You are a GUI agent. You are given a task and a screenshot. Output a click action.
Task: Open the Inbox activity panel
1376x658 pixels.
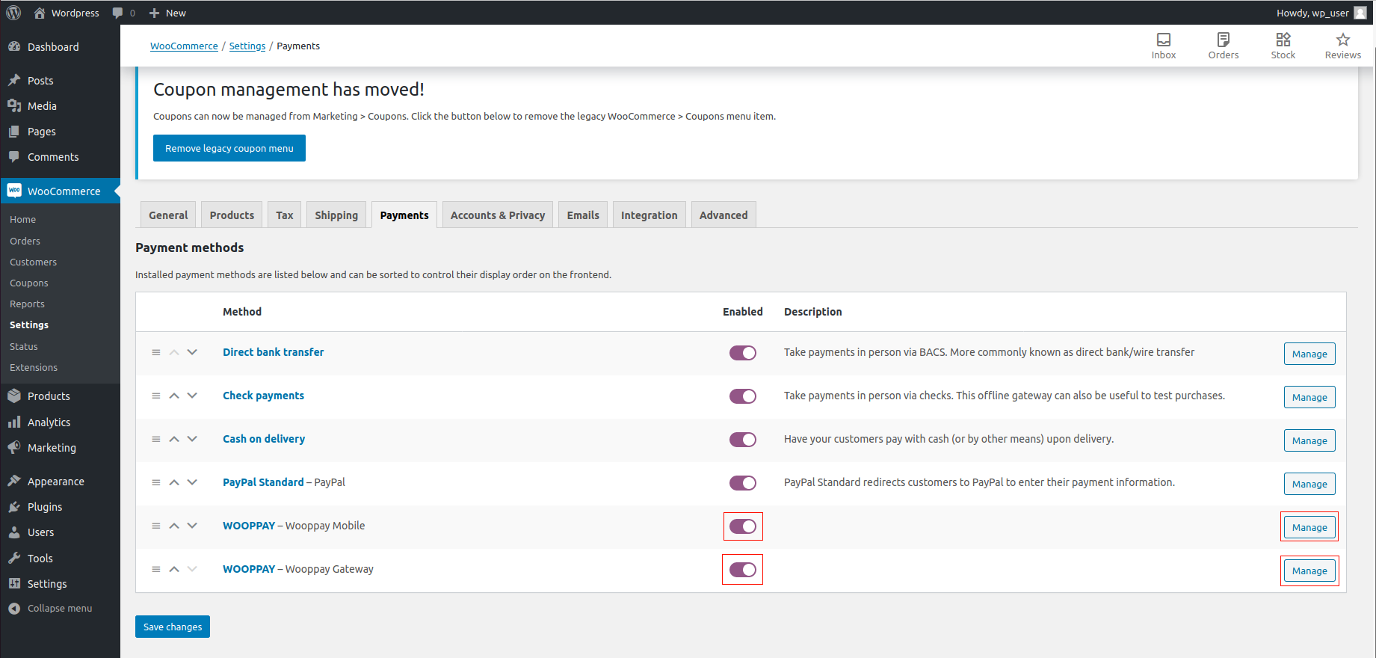coord(1164,46)
